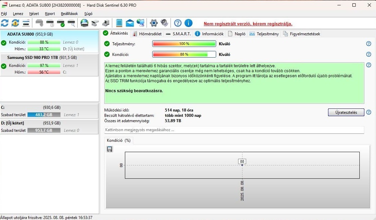
Task: Click help icon next to Kondíció bar
Action: pyautogui.click(x=369, y=54)
